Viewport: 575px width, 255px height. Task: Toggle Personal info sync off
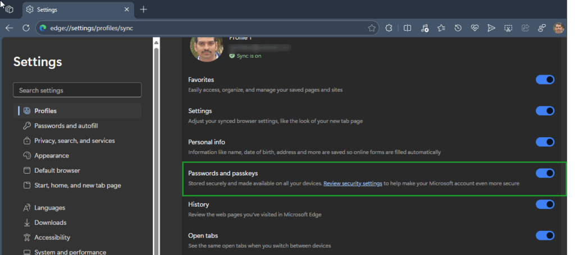545,142
